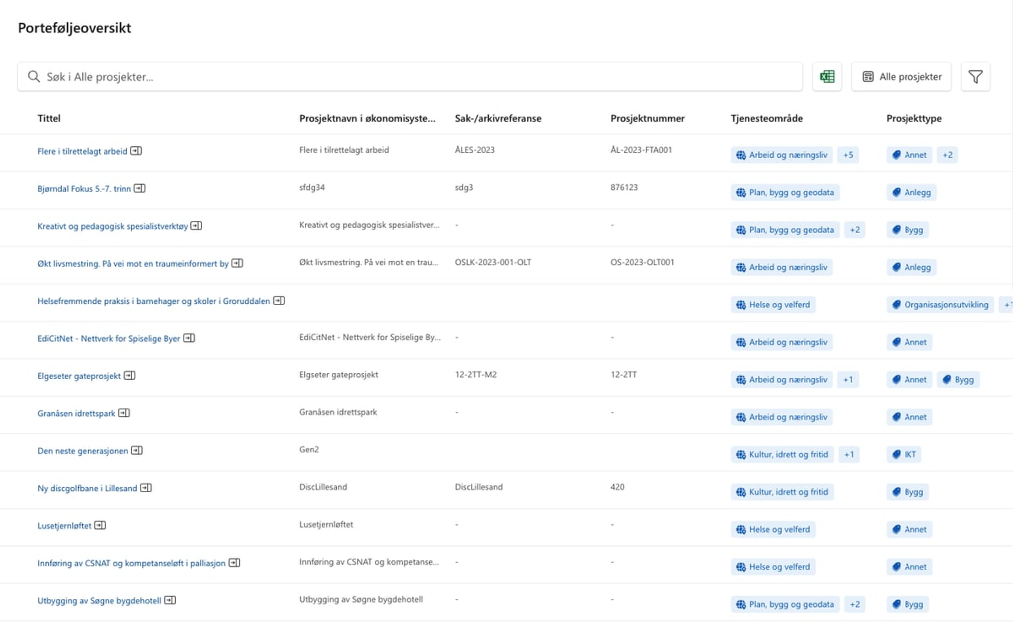Click Tjenesteområde column header
This screenshot has height=626, width=1013.
[766, 118]
